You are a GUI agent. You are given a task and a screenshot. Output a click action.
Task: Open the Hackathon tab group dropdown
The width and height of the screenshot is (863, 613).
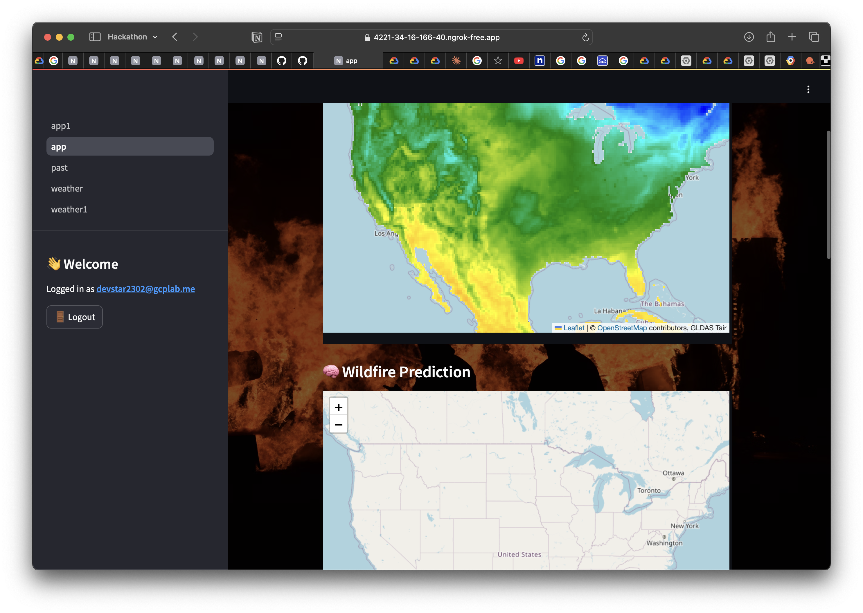132,37
